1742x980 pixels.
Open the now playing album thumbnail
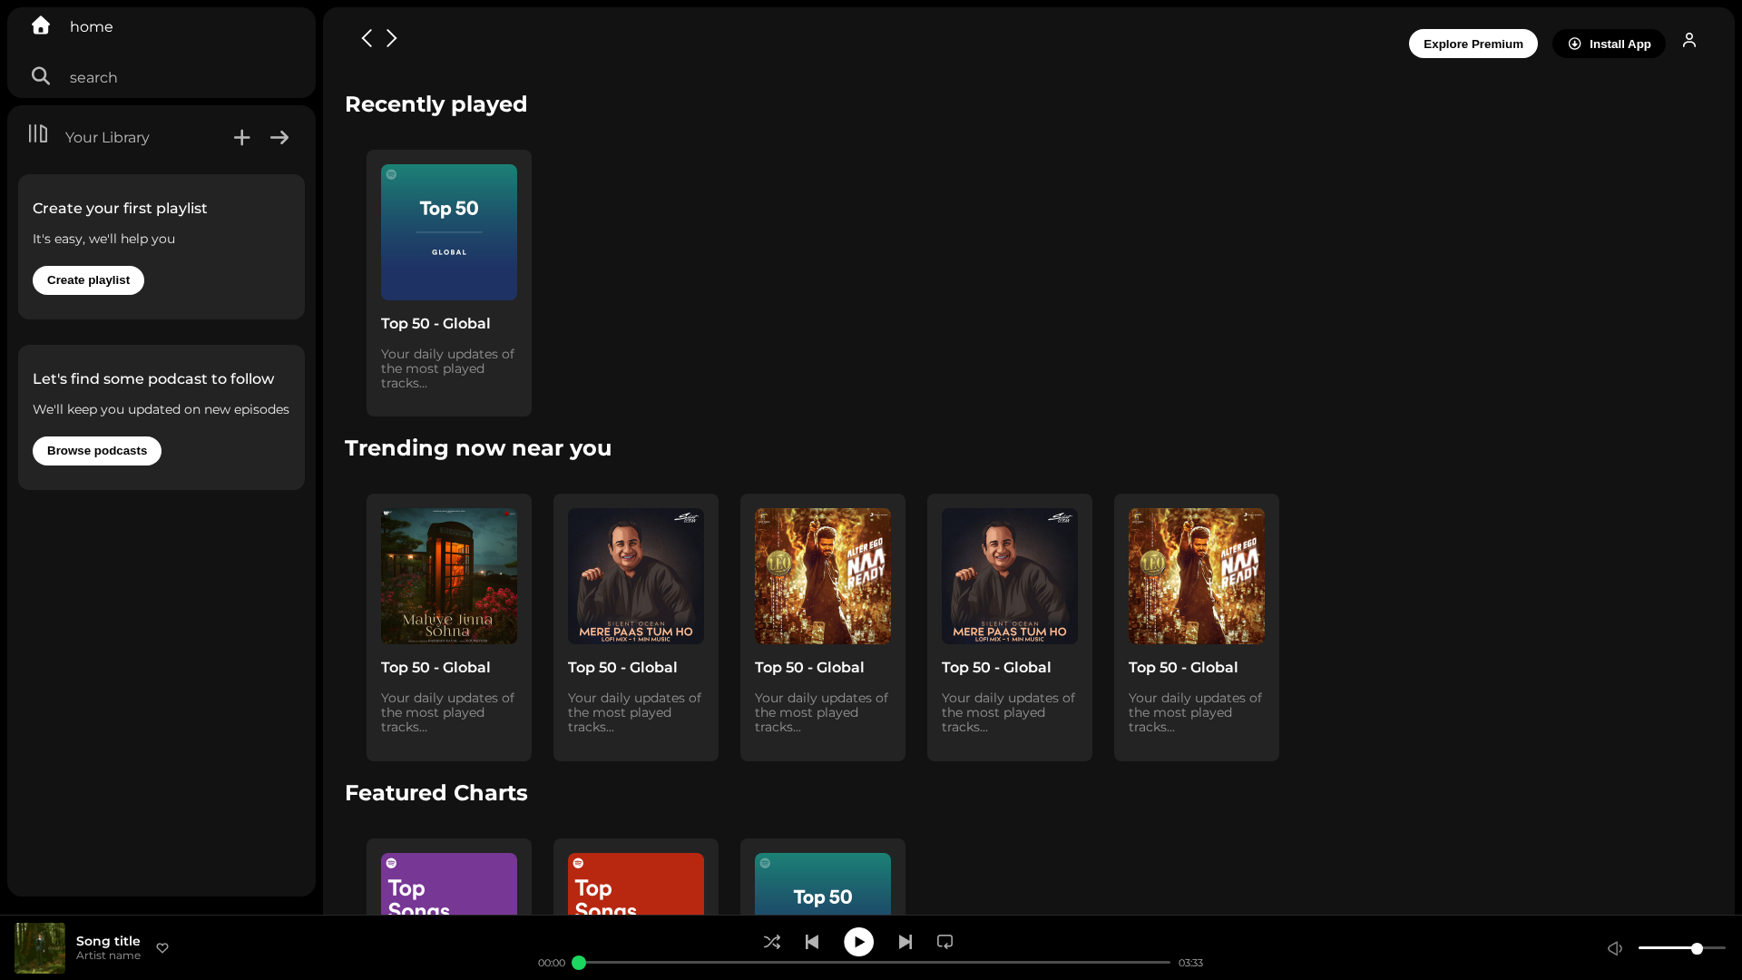pos(40,948)
